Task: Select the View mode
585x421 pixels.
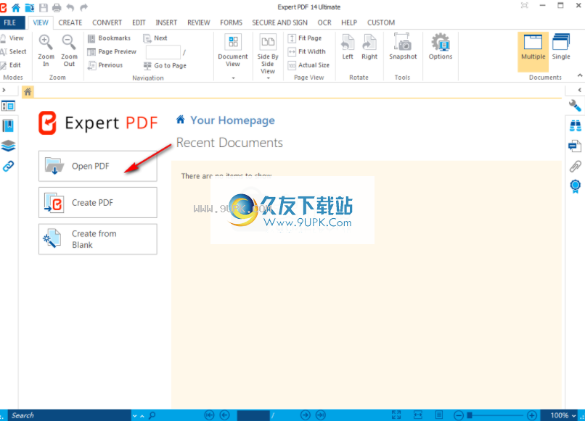Action: point(12,38)
